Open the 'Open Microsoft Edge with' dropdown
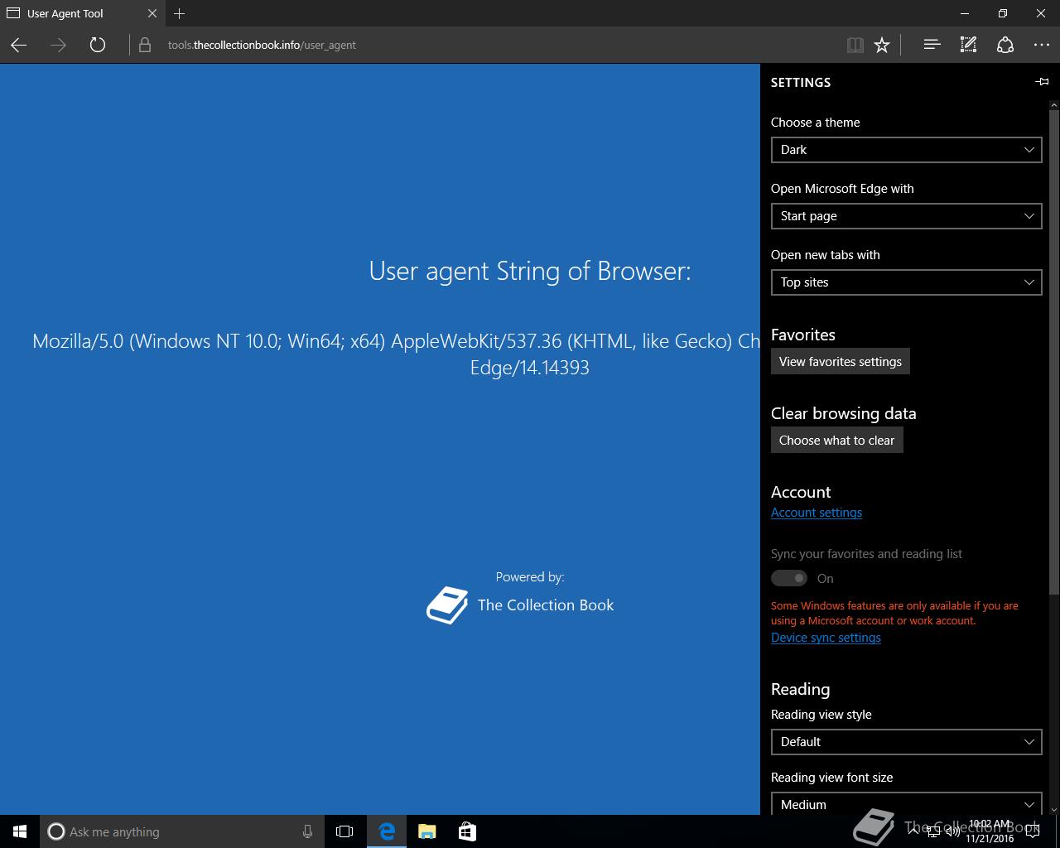 tap(906, 216)
